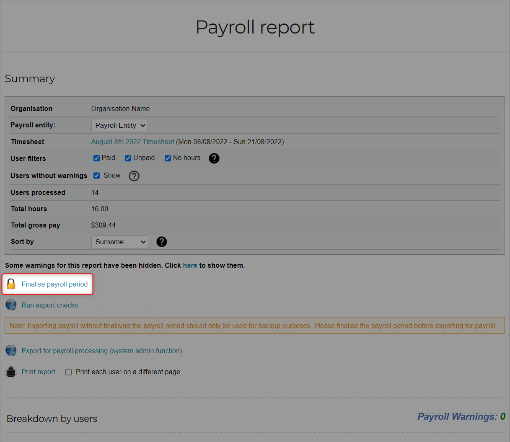
Task: Click the Payroll report page title
Action: click(255, 27)
